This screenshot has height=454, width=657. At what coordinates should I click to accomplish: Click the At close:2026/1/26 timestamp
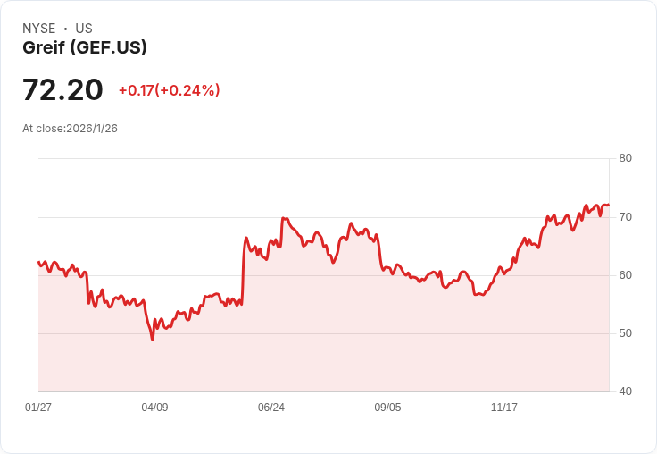pos(70,129)
